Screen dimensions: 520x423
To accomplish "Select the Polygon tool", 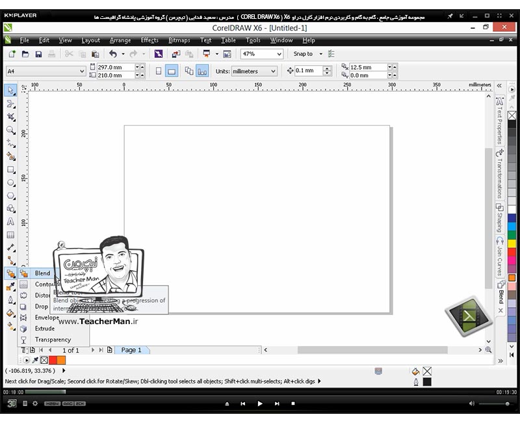I will coord(10,196).
